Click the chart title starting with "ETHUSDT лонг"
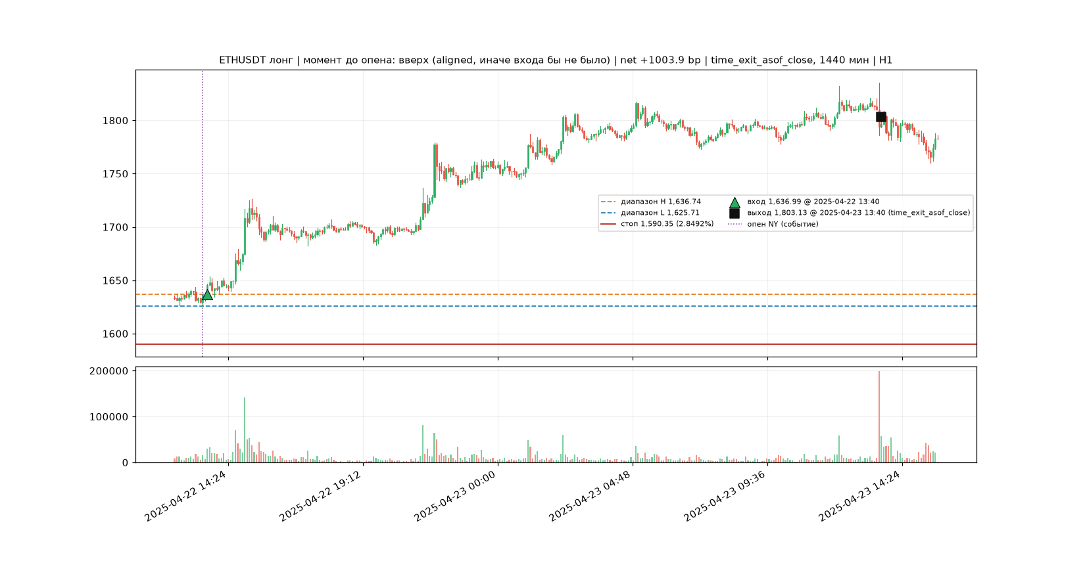The image size is (1085, 578). point(556,60)
